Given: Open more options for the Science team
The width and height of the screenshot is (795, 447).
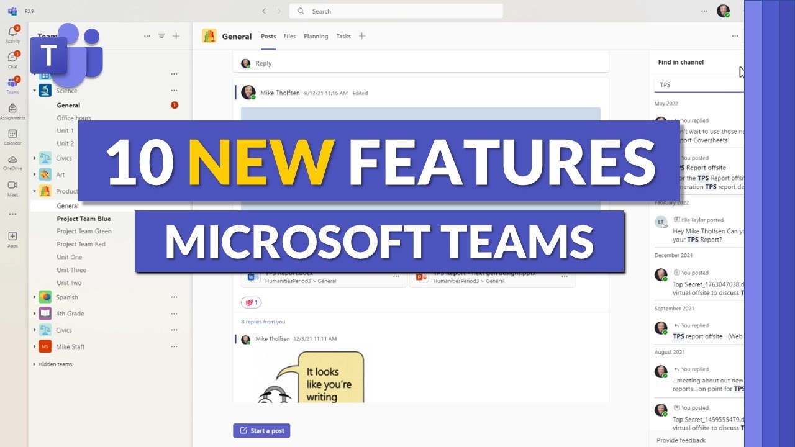Looking at the screenshot, I should 175,91.
